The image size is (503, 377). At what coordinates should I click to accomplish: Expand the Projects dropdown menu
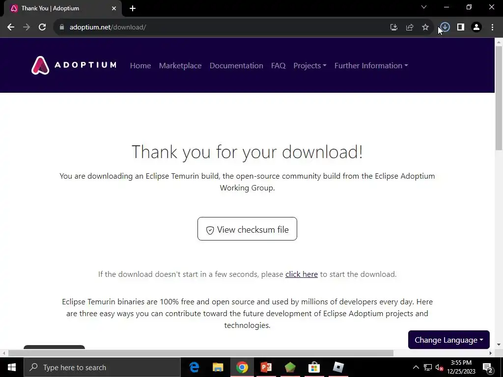click(310, 65)
